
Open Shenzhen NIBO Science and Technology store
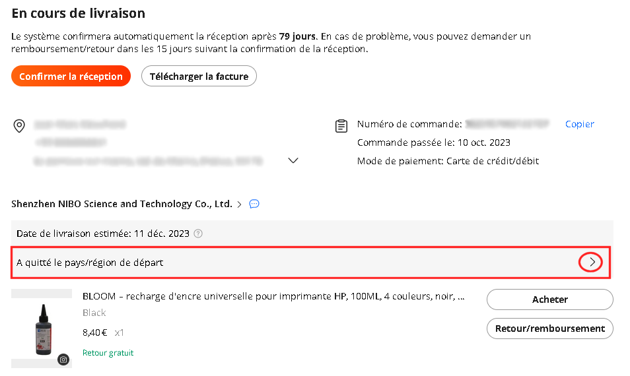[x=122, y=204]
